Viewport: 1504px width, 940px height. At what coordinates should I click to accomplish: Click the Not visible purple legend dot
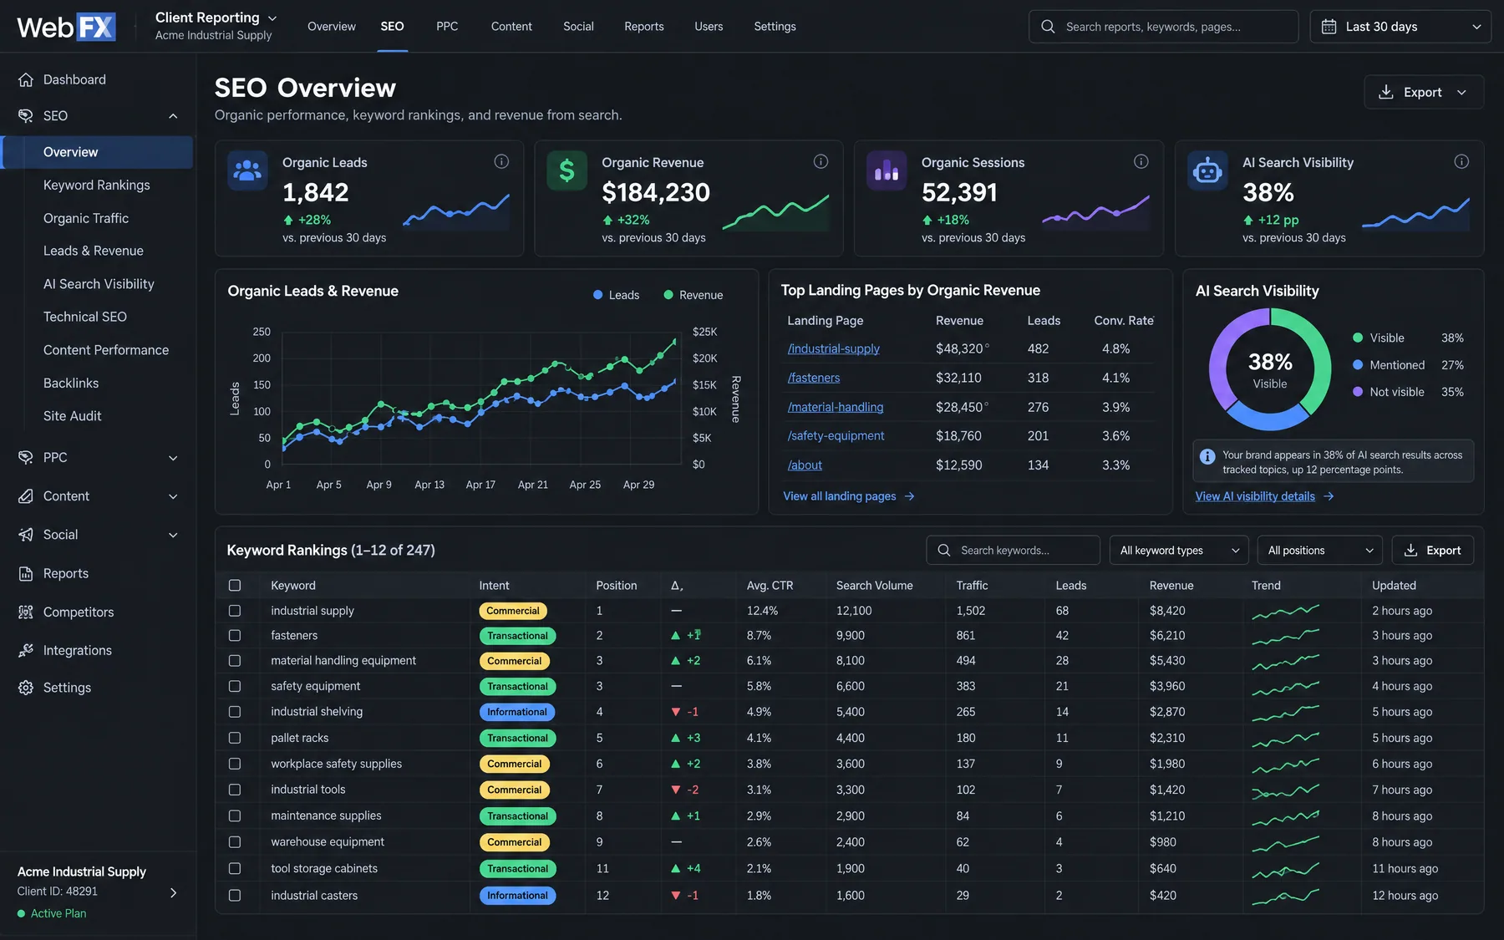click(1358, 392)
